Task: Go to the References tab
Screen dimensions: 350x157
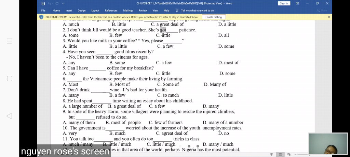Action: 111,11
